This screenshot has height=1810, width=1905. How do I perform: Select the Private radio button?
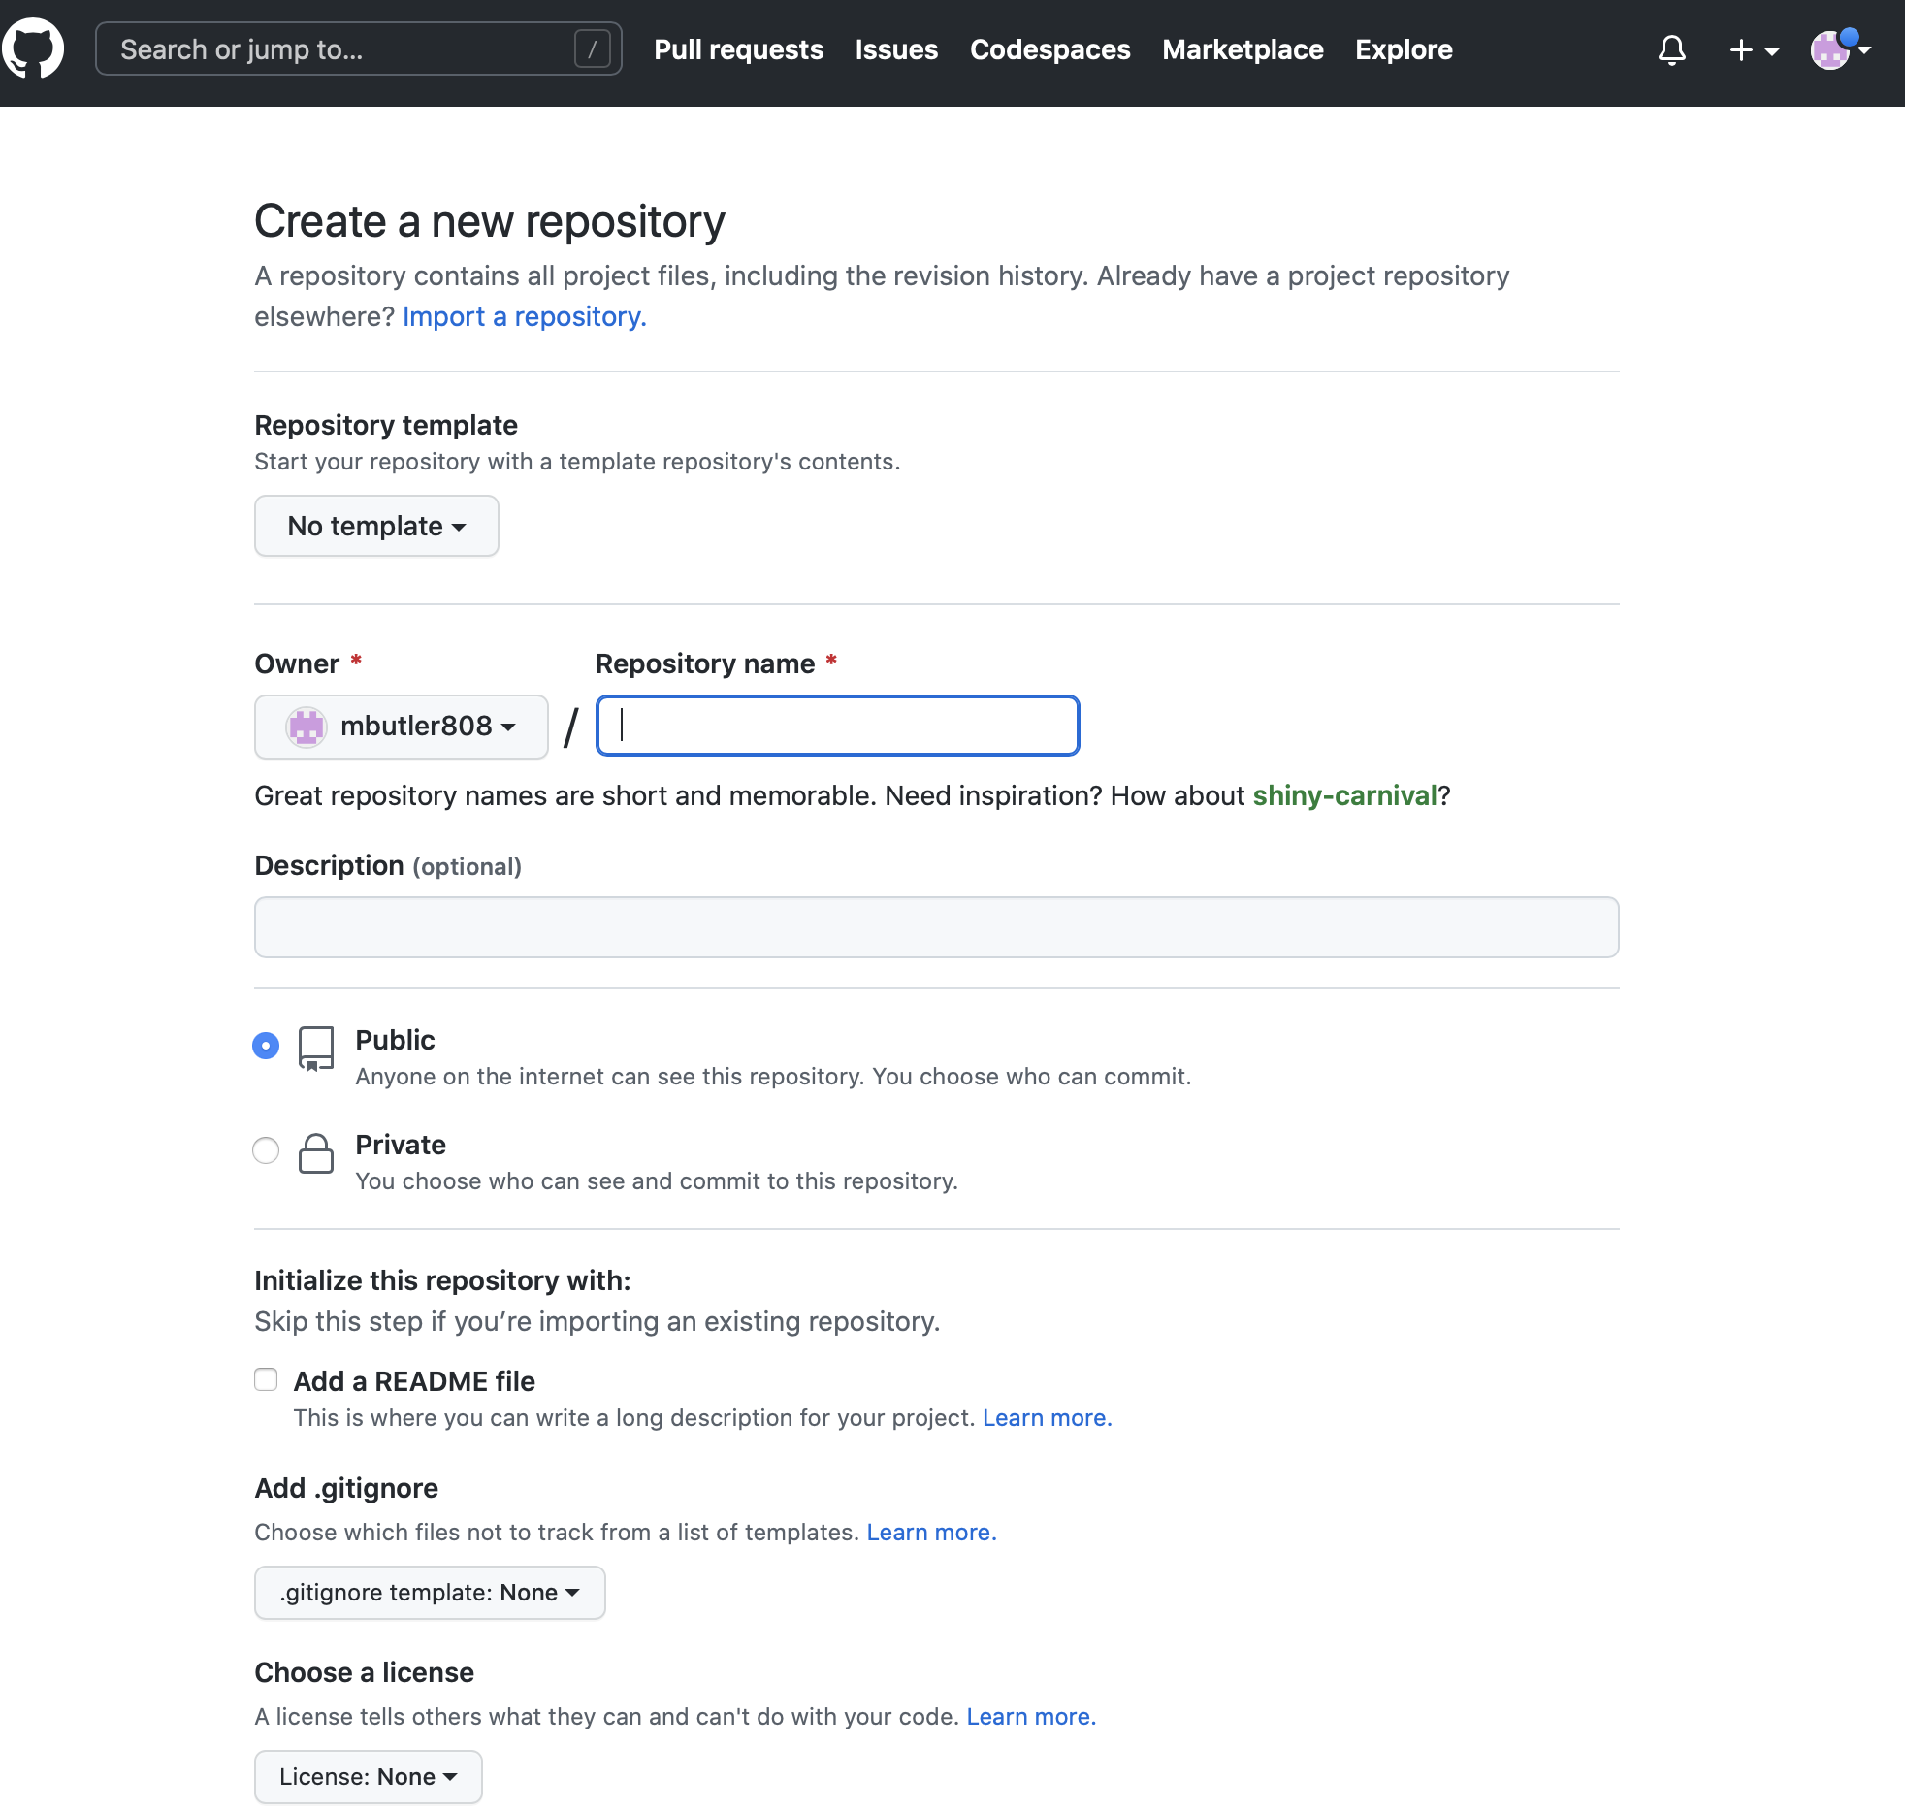[266, 1150]
